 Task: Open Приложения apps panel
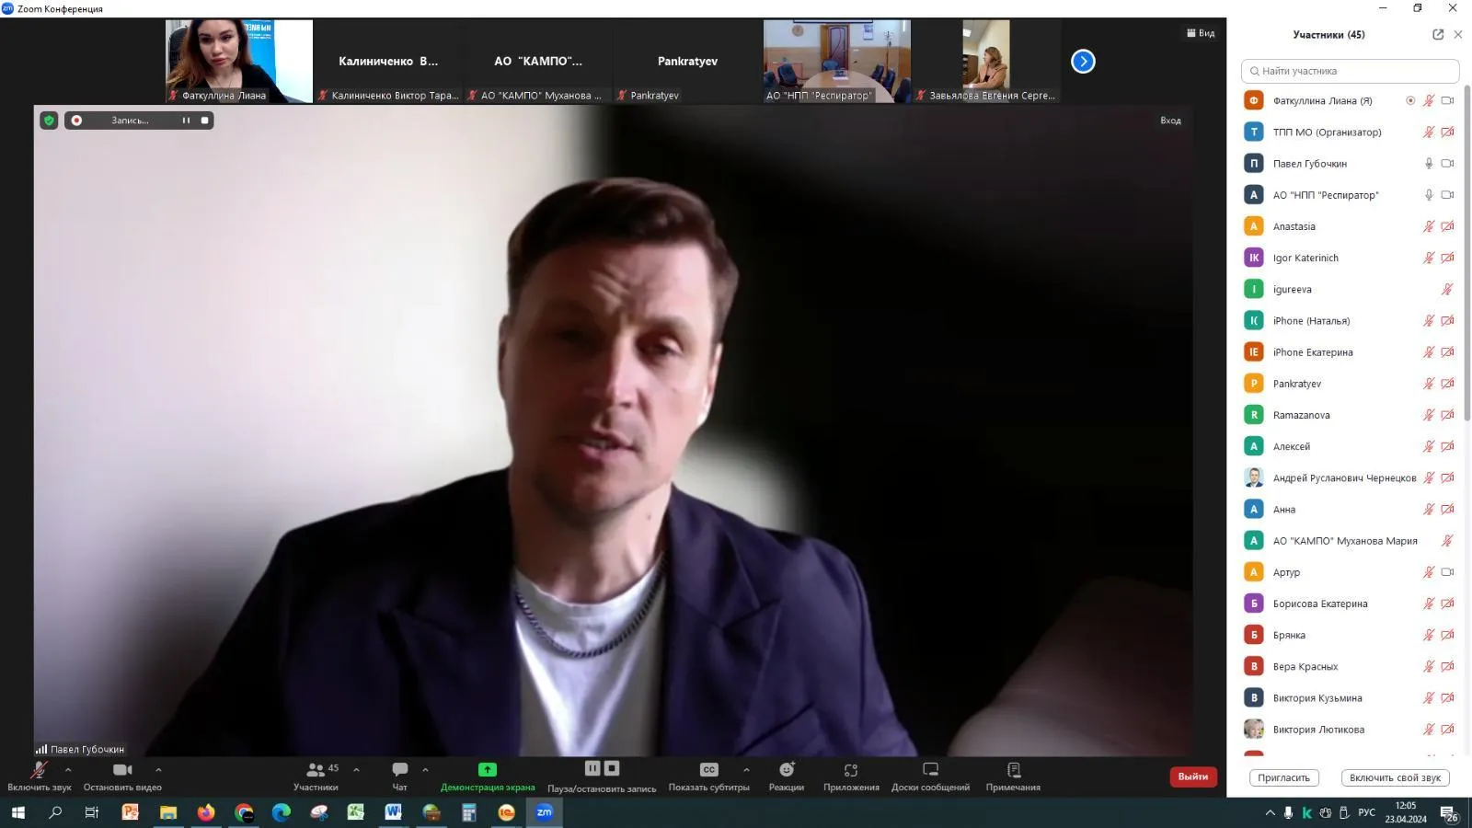[x=851, y=776]
